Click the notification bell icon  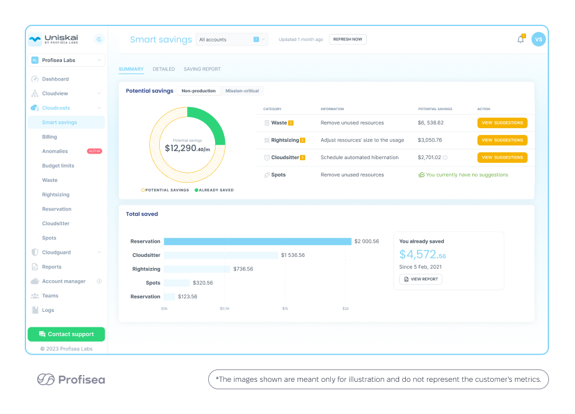pos(520,40)
